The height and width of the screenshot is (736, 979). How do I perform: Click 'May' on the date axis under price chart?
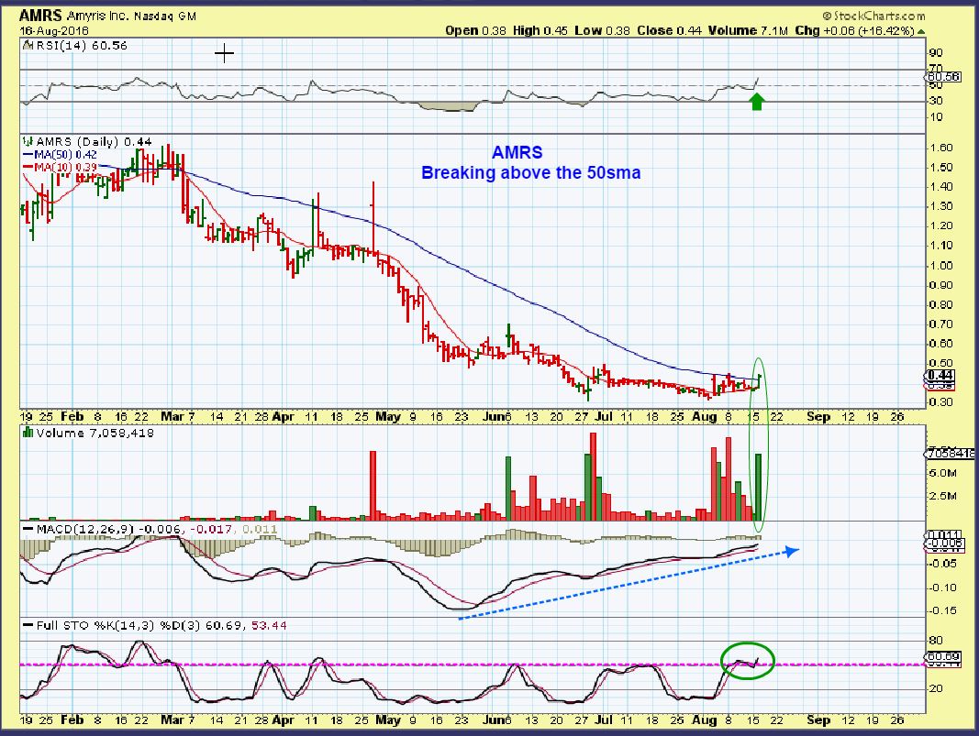[x=388, y=417]
